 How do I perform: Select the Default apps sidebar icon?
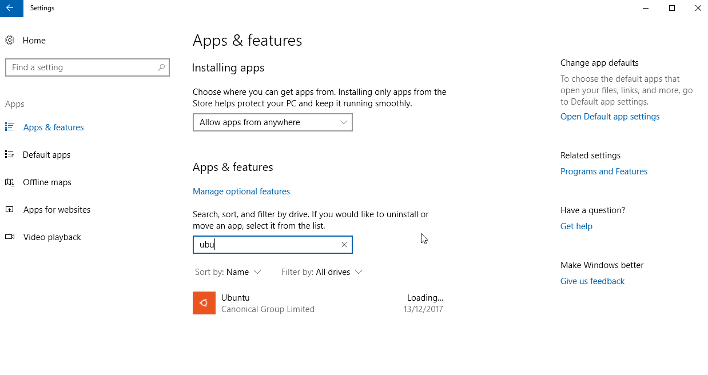point(9,154)
